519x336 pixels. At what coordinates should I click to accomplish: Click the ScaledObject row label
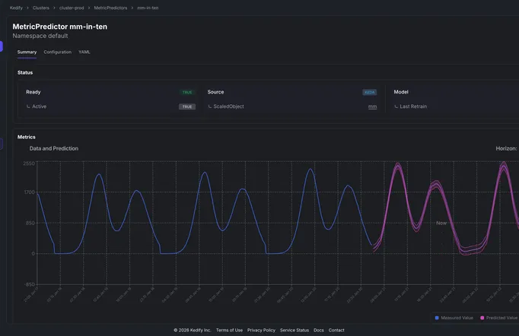coord(228,106)
